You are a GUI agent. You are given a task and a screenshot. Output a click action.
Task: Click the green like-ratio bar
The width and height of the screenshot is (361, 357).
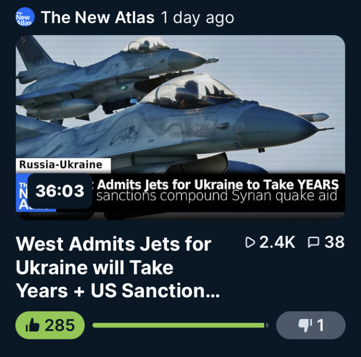180,325
